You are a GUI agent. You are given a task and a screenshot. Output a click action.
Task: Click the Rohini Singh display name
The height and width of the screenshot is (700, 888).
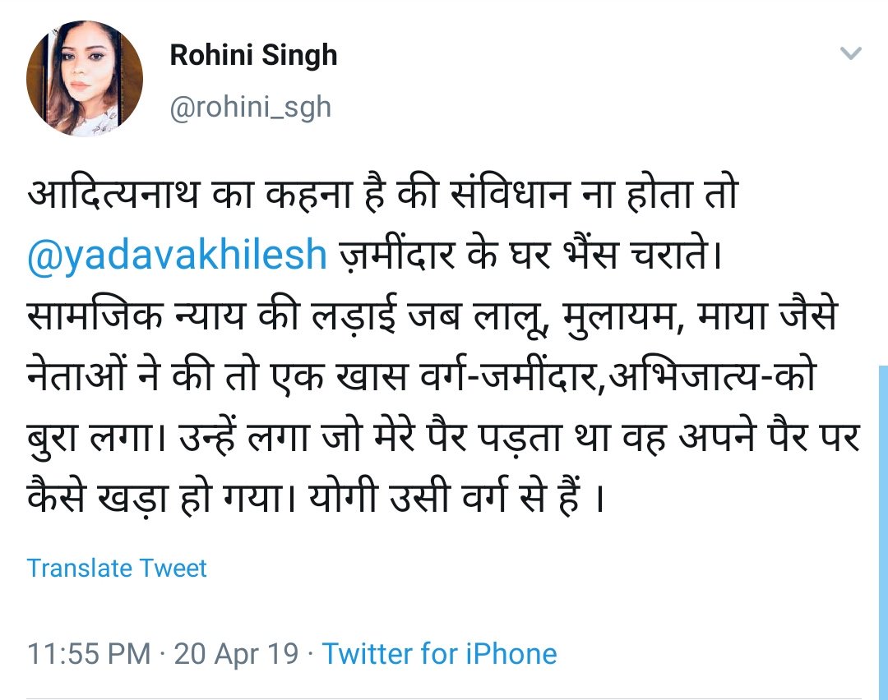(253, 56)
